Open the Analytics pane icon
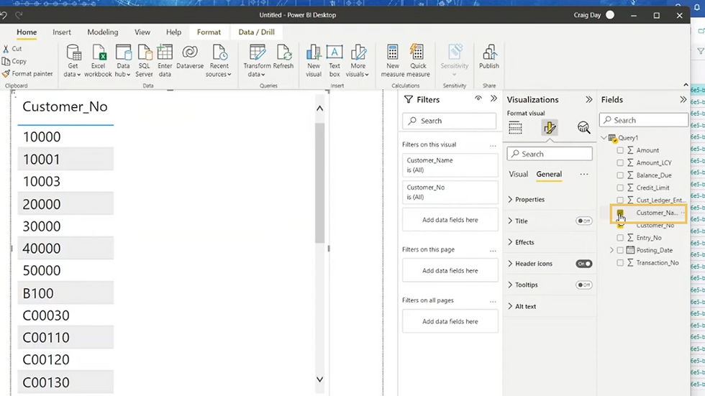705x396 pixels. [x=583, y=128]
